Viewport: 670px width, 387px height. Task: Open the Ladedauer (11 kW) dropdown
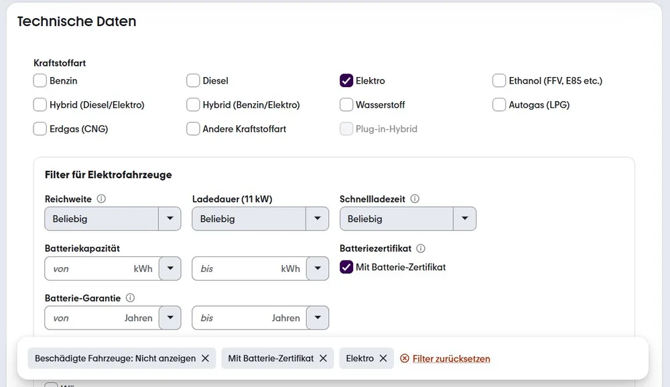click(x=260, y=219)
